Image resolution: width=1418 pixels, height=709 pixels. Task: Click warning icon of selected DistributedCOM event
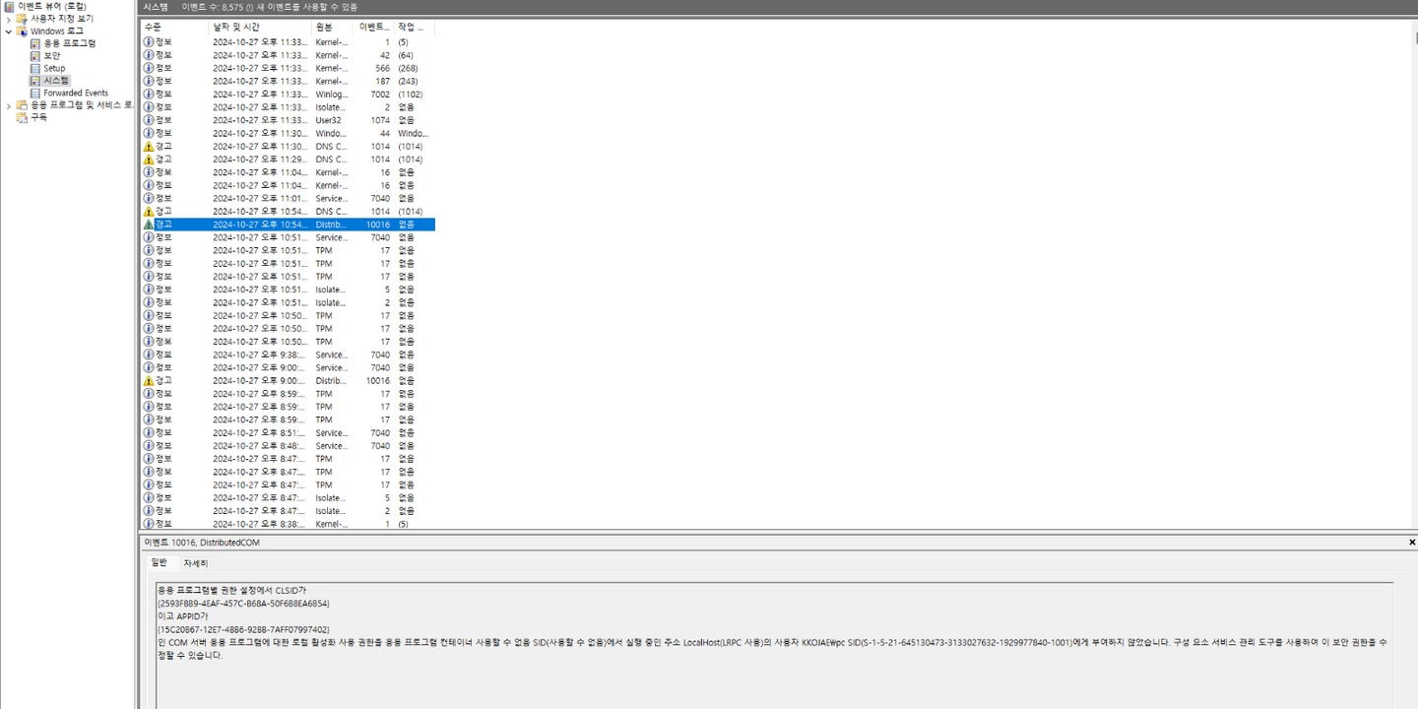coord(149,225)
